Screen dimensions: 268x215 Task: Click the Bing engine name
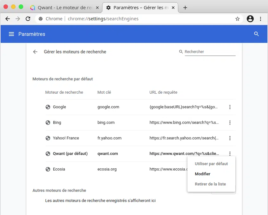[57, 123]
